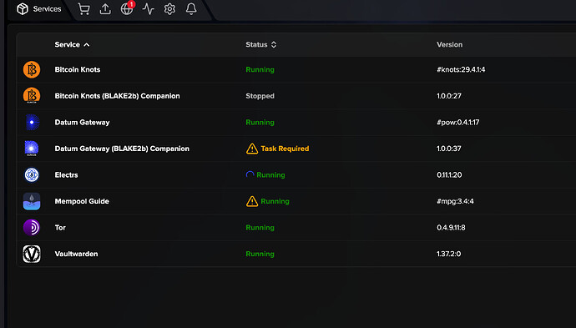Click the sideload upload icon

(x=105, y=9)
